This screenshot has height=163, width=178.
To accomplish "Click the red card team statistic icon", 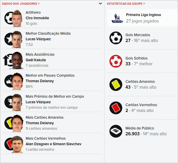I will click(x=116, y=108).
